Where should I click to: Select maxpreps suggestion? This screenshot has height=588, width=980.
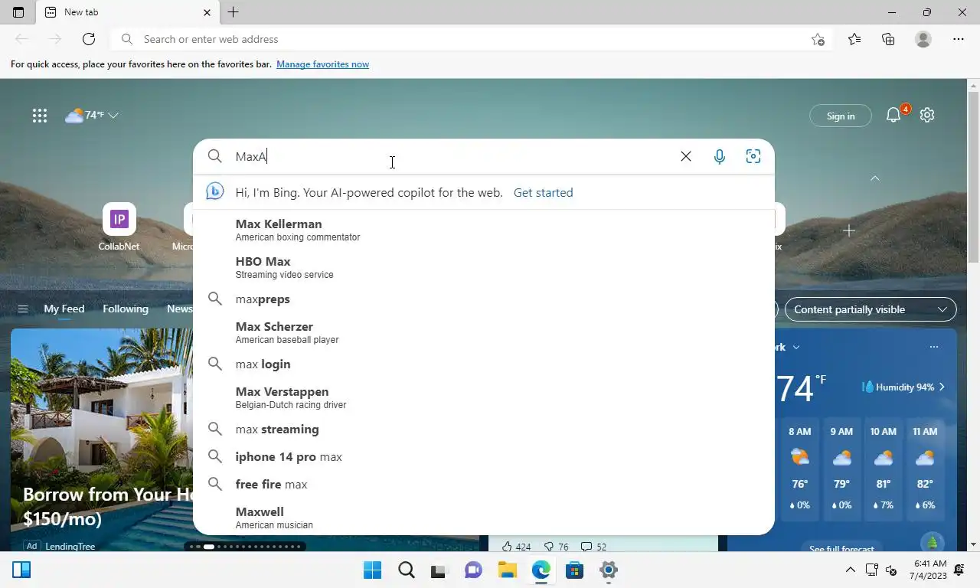point(484,299)
